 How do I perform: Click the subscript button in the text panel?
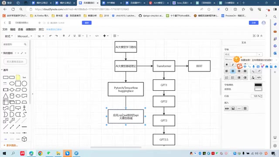pos(253,71)
